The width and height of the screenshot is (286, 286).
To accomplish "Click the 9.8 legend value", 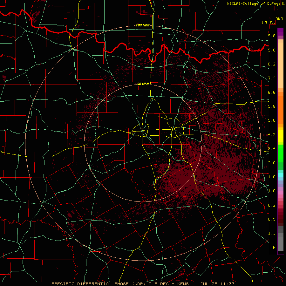I will click(272, 36).
